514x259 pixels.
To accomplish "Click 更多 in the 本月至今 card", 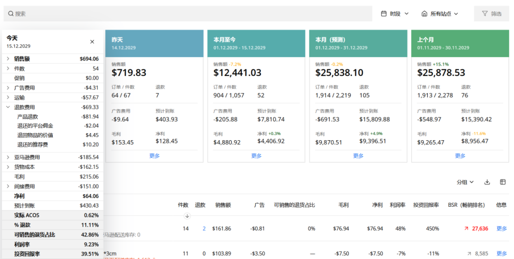I will click(x=257, y=156).
